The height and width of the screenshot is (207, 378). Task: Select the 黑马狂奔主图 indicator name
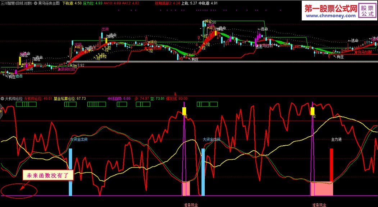point(49,3)
